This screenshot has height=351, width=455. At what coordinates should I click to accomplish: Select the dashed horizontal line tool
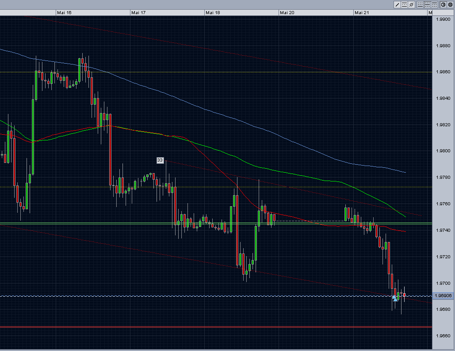point(405,4)
